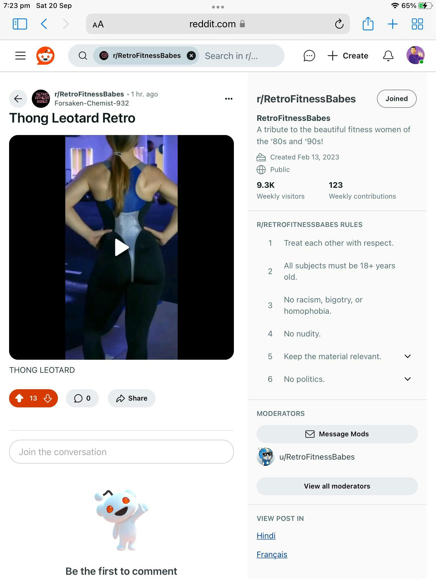This screenshot has height=581, width=436.
Task: Downvote the post
Action: [x=48, y=398]
